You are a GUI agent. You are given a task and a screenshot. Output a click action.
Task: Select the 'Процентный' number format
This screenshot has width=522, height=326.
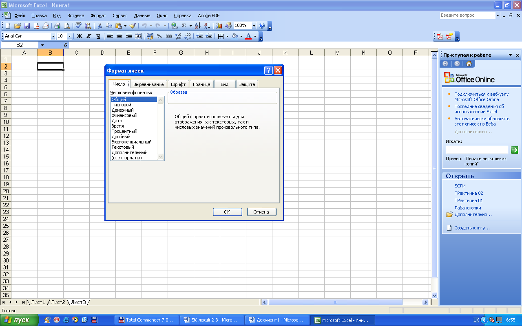pyautogui.click(x=134, y=131)
